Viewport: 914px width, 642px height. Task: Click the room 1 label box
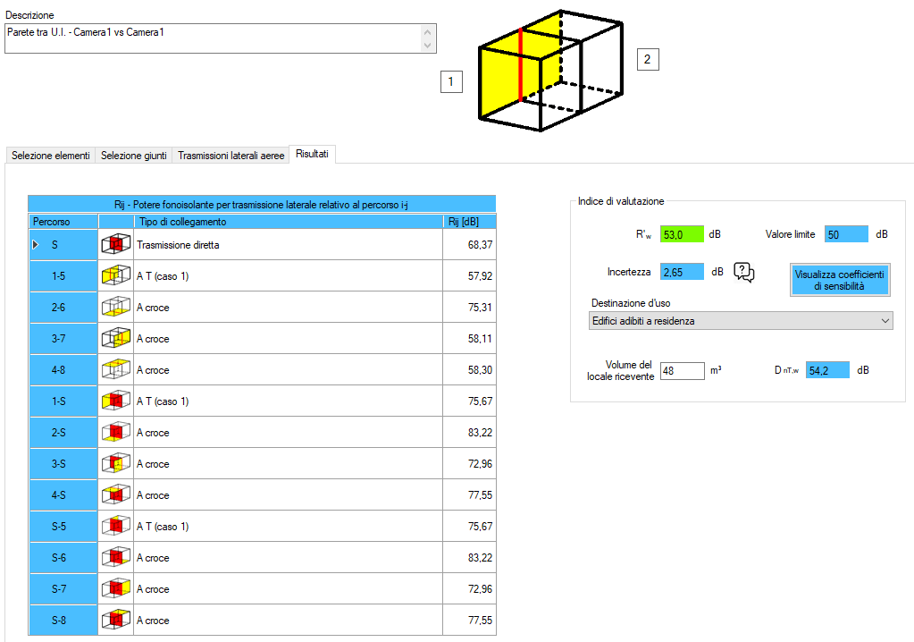[451, 82]
